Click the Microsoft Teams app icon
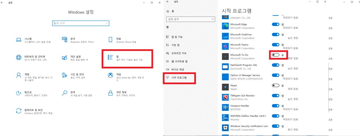Image resolution: width=360 pixels, height=136 pixels. pyautogui.click(x=225, y=46)
